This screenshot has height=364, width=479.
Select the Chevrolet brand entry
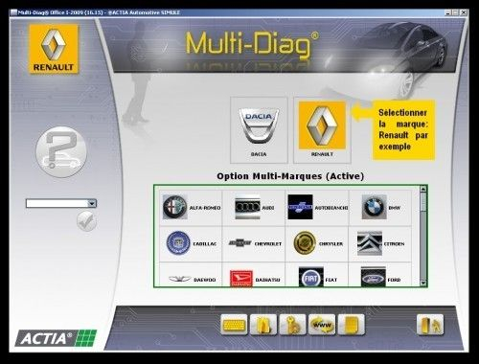pos(254,243)
